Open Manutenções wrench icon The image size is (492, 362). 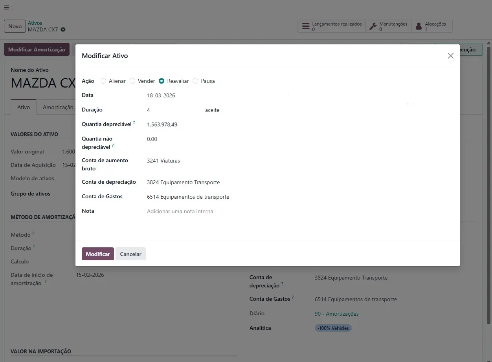373,27
